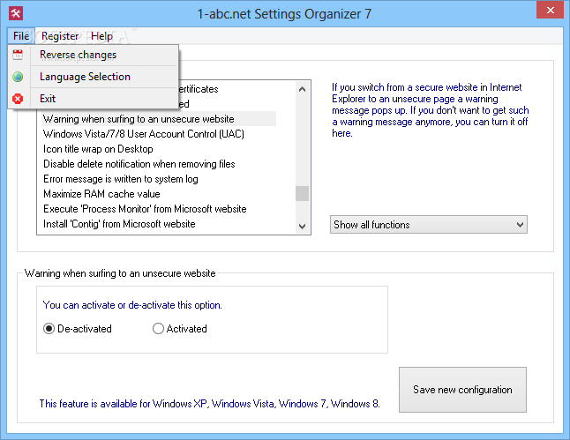Screen dimensions: 570x440
Task: Choose Exit from the File menu
Action: point(93,99)
